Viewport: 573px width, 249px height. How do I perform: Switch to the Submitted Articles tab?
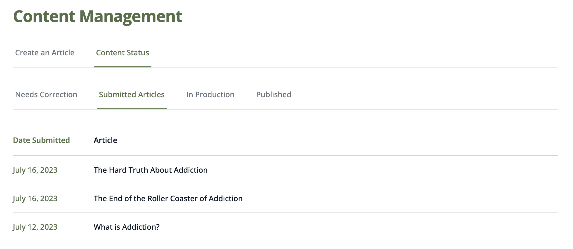click(132, 95)
